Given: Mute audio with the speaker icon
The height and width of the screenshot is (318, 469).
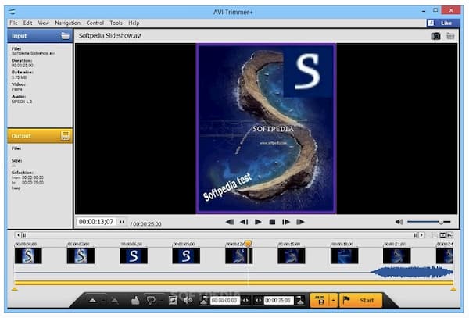Looking at the screenshot, I should [x=399, y=222].
